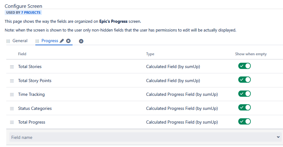This screenshot has height=147, width=283.
Task: Toggle Show when empty for Total Stories
Action: [244, 66]
